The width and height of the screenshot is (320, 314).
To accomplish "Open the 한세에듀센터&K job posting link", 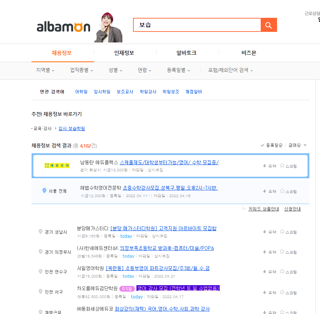I will (167, 248).
